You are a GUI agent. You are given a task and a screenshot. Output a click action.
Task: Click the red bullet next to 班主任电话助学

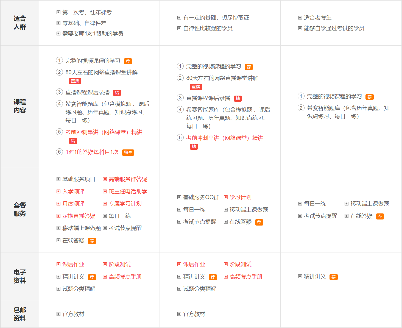105,191
